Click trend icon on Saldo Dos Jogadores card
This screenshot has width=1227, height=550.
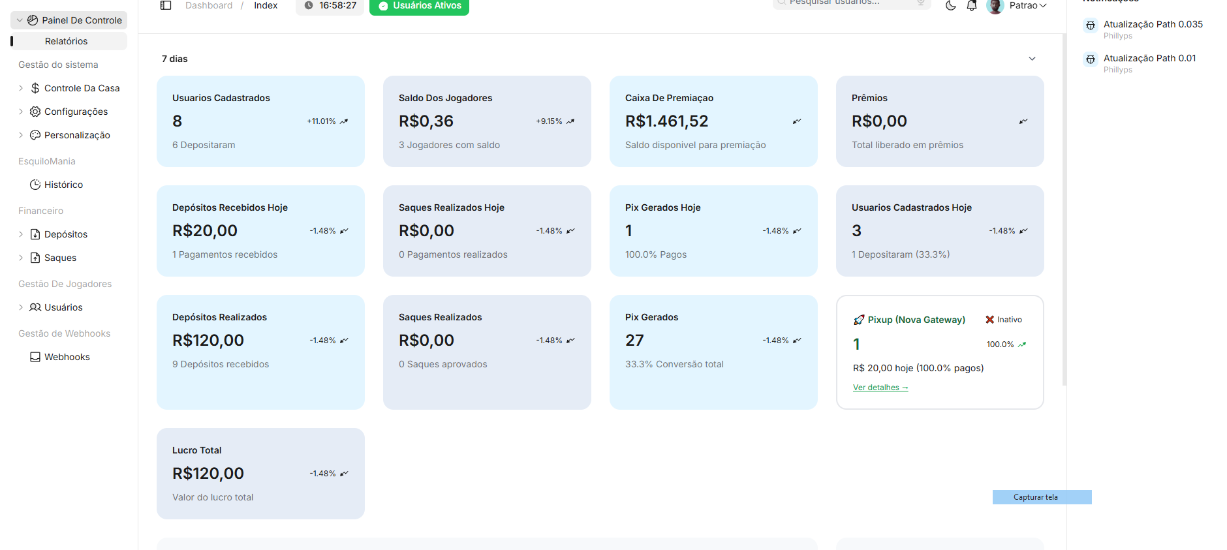click(570, 121)
